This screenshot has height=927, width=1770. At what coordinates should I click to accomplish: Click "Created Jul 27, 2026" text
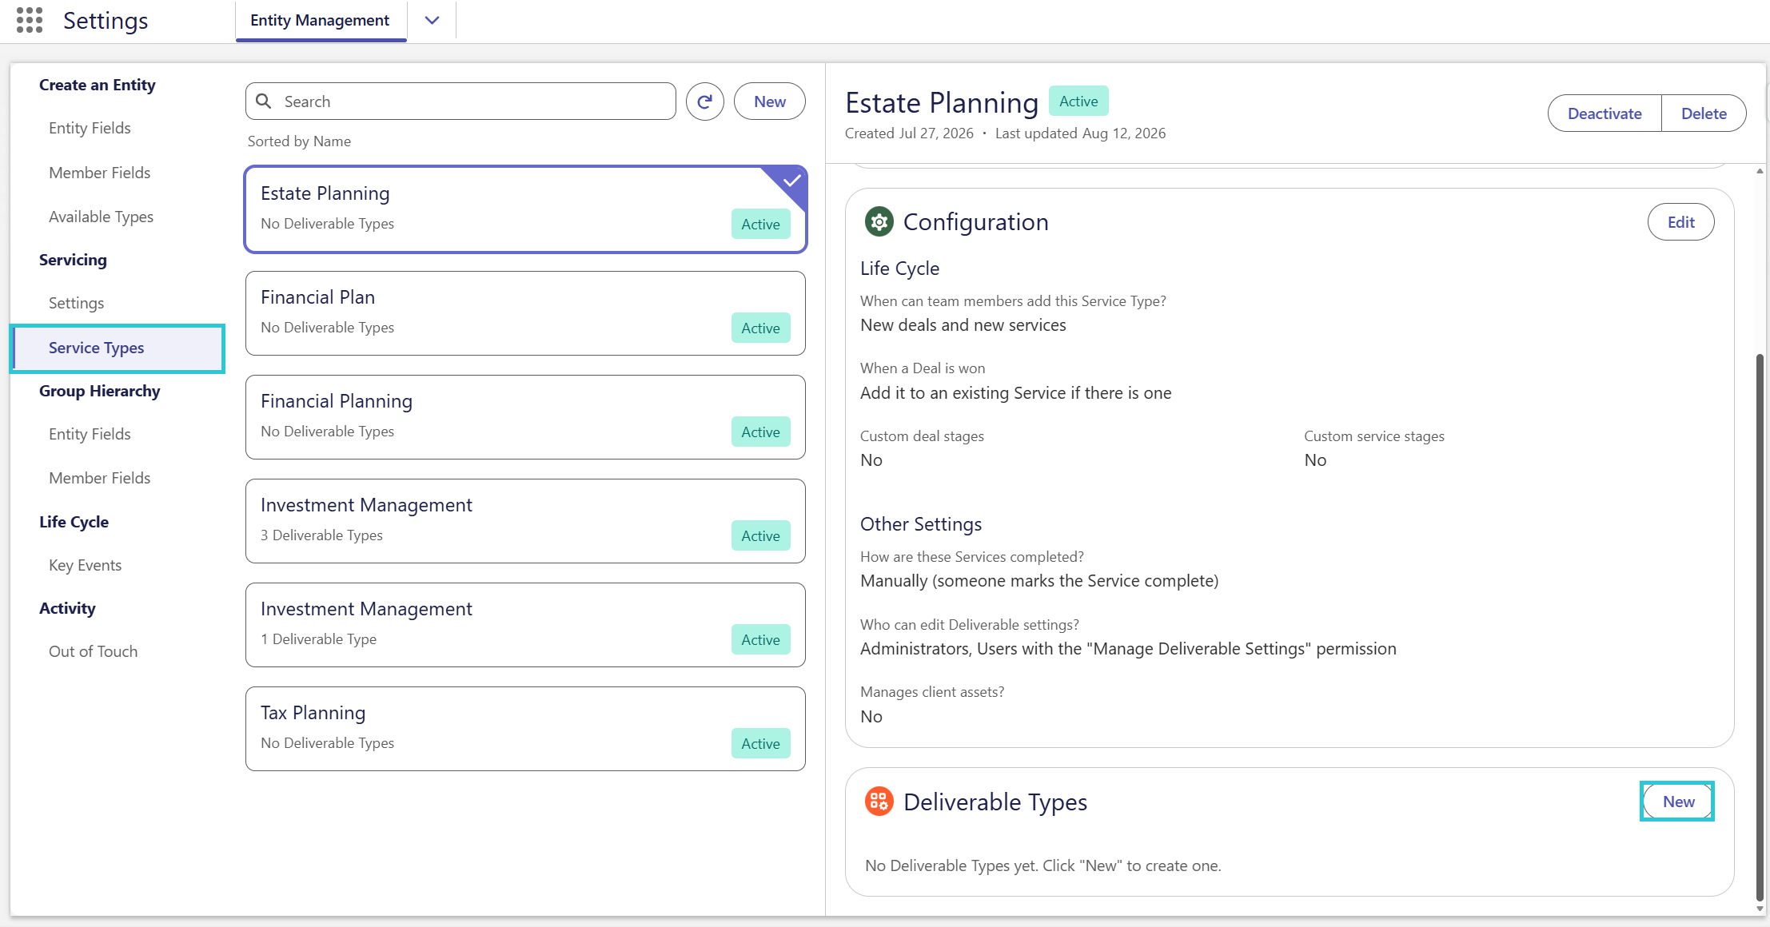pos(909,133)
